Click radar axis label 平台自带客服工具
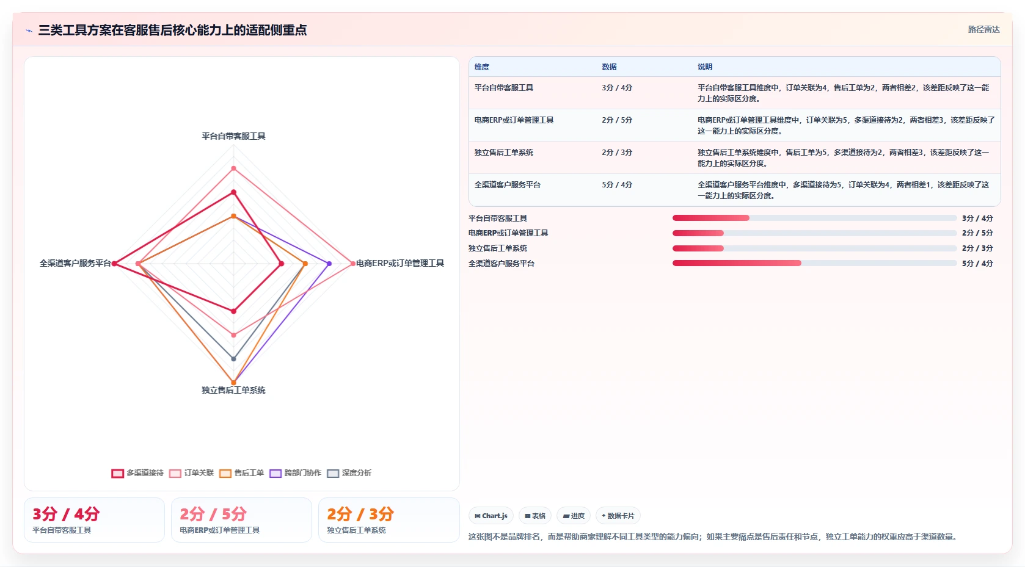The height and width of the screenshot is (567, 1025). coord(233,136)
